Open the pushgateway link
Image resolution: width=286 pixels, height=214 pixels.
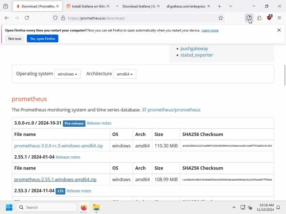coord(194,48)
